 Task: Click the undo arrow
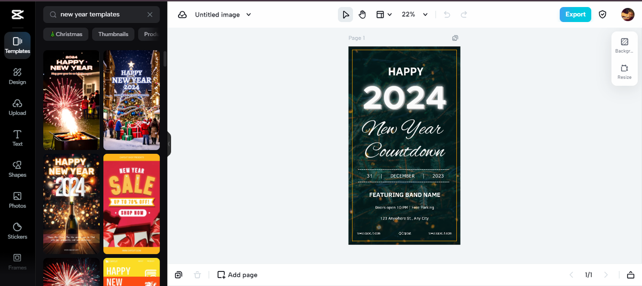[447, 15]
